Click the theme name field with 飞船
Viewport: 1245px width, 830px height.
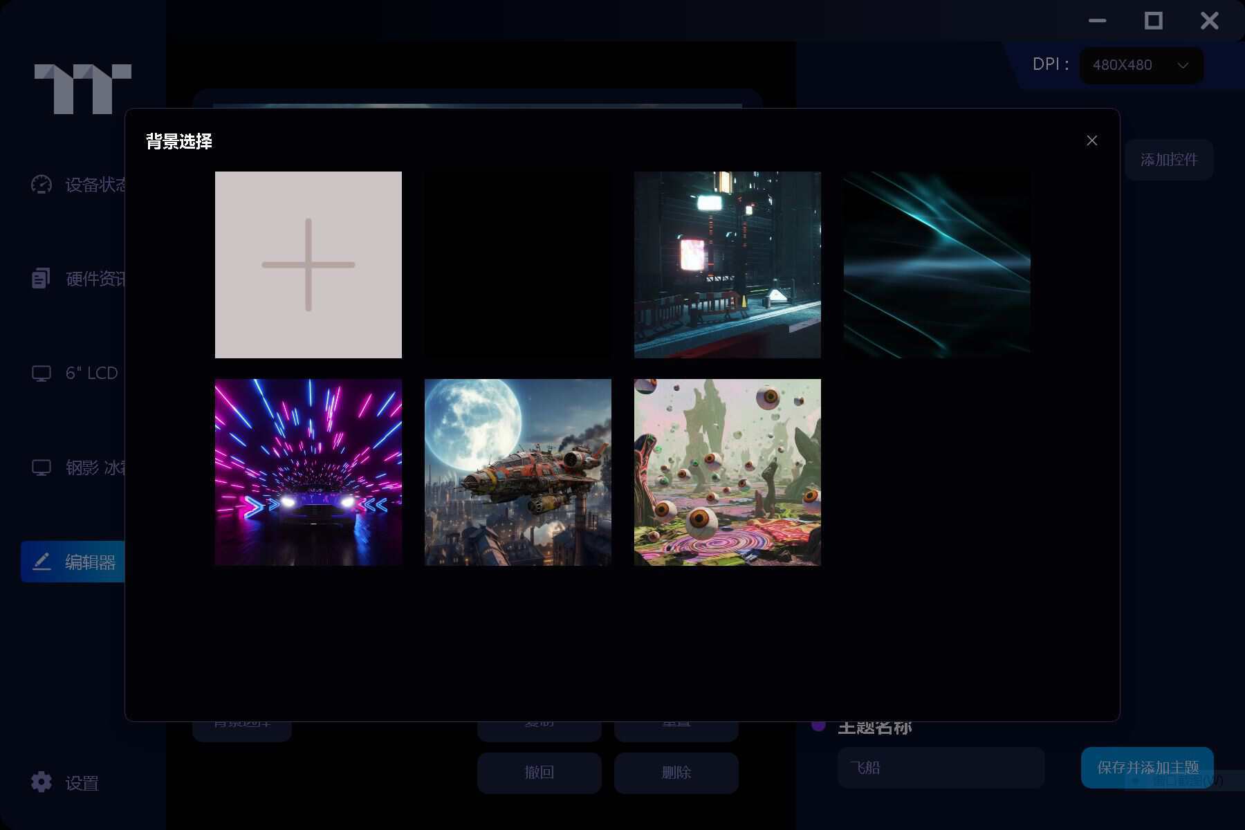point(941,768)
